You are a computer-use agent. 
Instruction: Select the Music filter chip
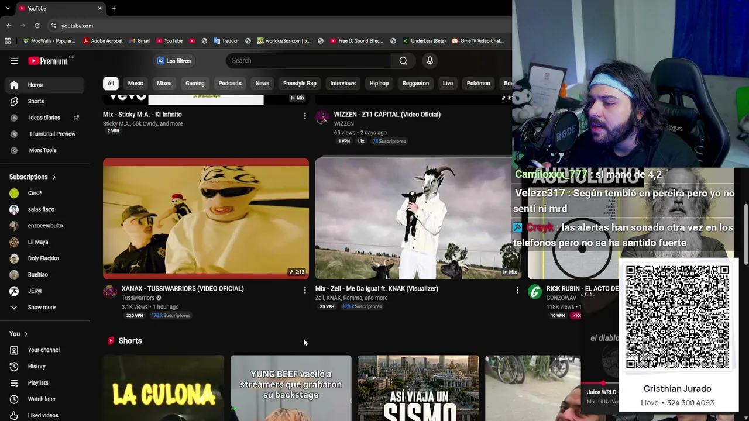pos(135,83)
